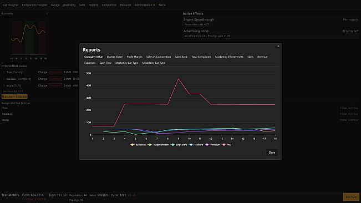This screenshot has height=203, width=361.
Task: Click the red You legend marker
Action: coord(224,145)
